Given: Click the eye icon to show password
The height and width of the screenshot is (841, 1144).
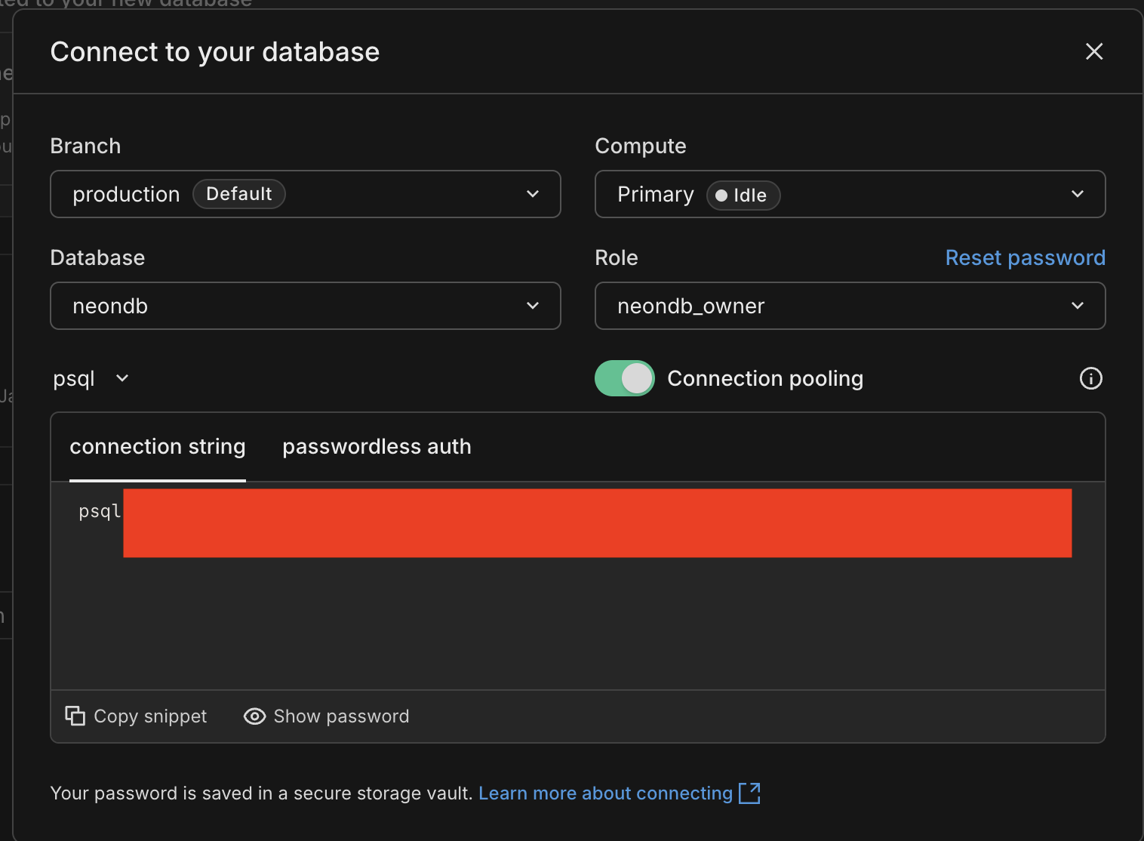Looking at the screenshot, I should coord(254,716).
